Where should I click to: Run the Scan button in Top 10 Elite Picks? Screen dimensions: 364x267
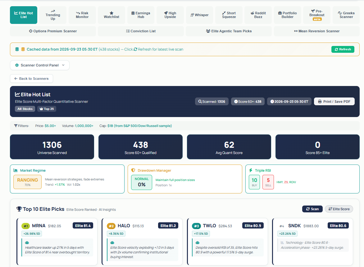[312, 209]
